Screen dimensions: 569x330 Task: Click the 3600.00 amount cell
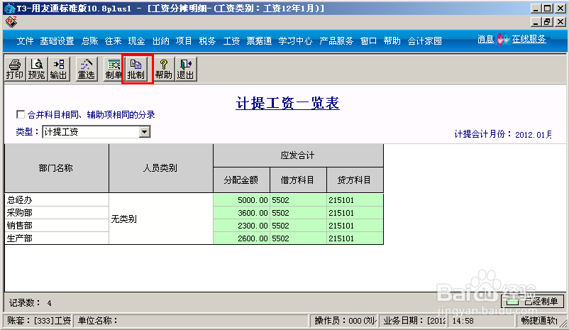241,213
